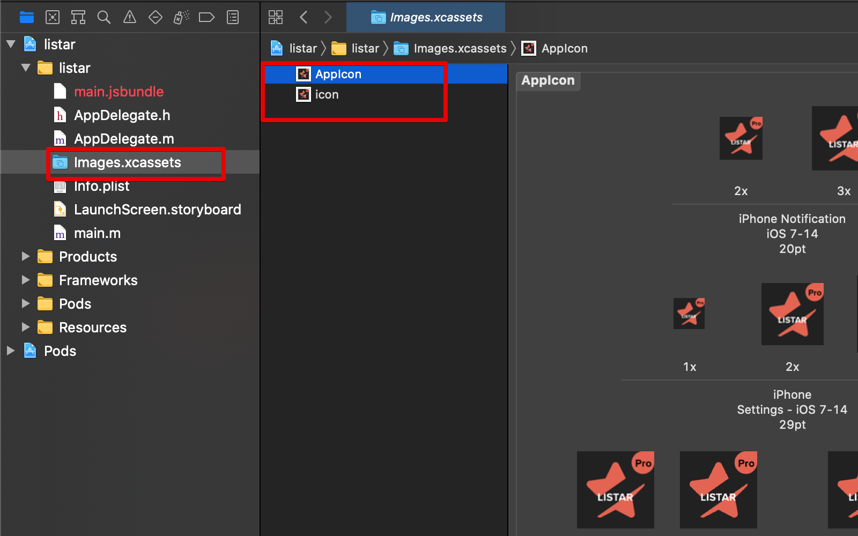This screenshot has width=858, height=536.
Task: Collapse the listar project root
Action: [x=11, y=44]
